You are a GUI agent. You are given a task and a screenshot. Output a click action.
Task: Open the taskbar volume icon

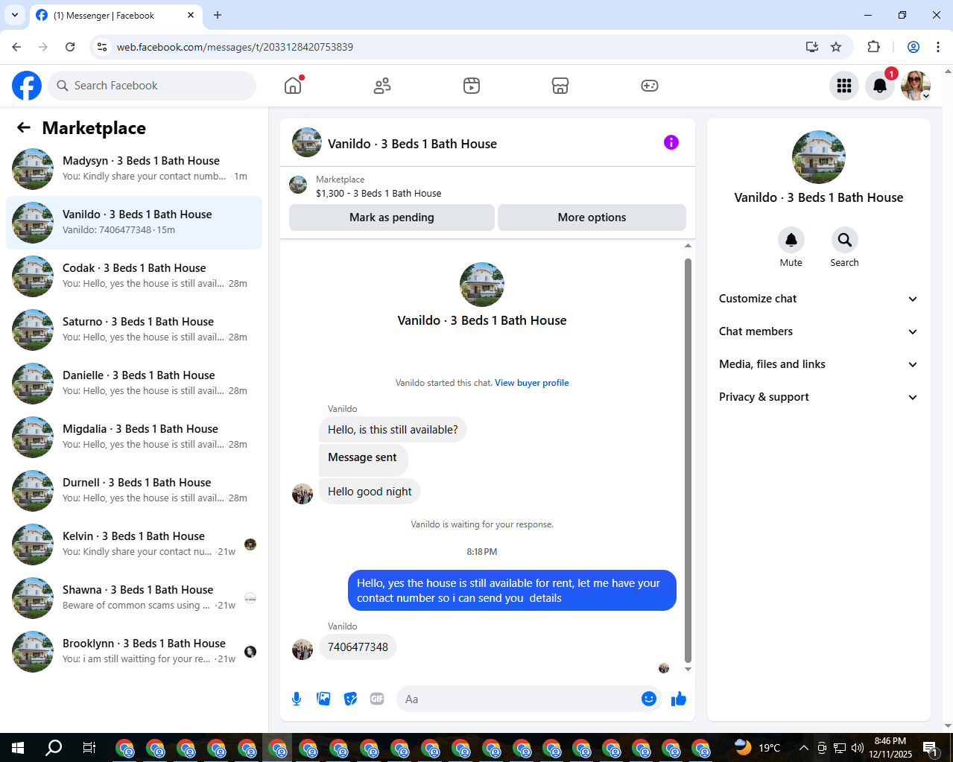coord(858,748)
